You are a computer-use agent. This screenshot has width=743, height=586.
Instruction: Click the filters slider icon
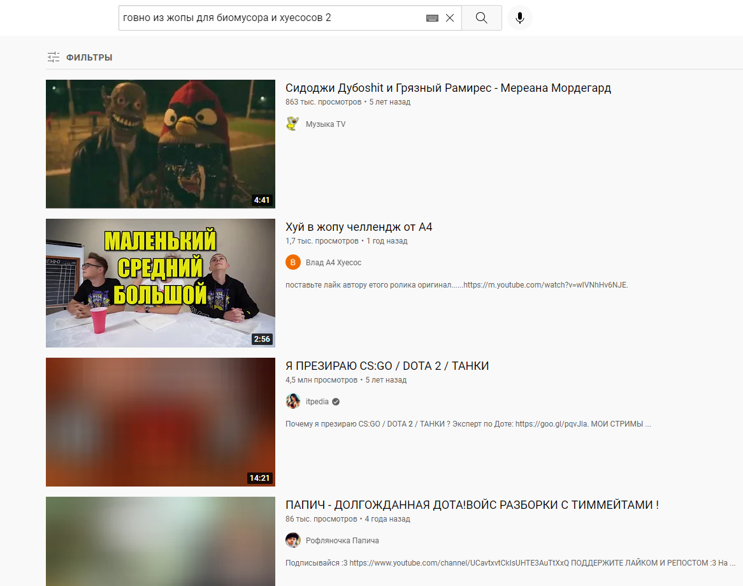tap(54, 57)
